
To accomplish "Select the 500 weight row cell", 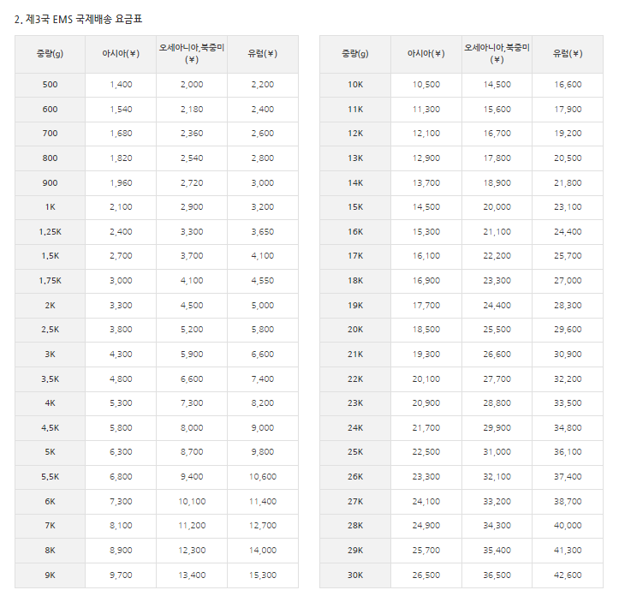I will pos(50,85).
